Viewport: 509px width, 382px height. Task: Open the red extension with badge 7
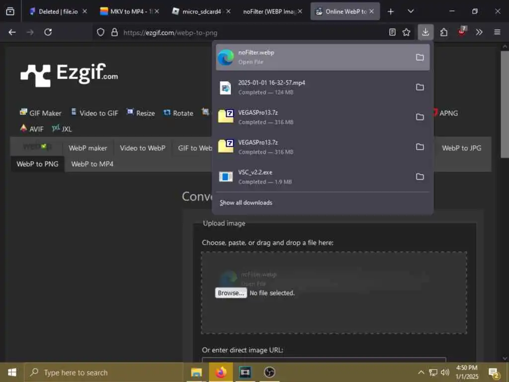(x=462, y=31)
